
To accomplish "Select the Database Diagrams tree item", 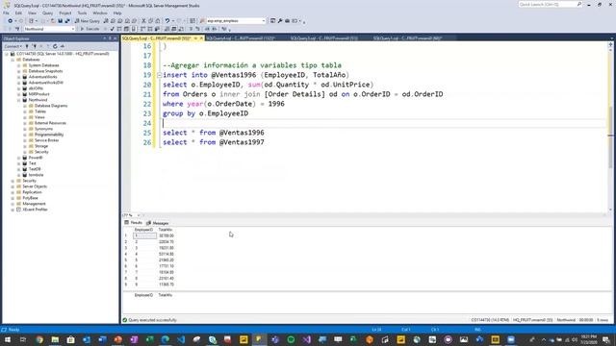I will click(51, 106).
